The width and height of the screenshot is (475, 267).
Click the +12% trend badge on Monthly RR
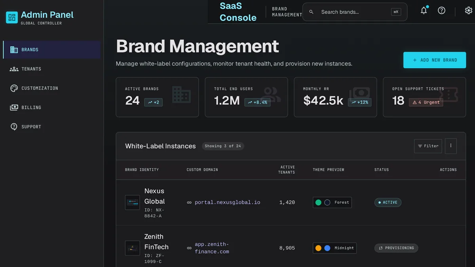pos(360,102)
